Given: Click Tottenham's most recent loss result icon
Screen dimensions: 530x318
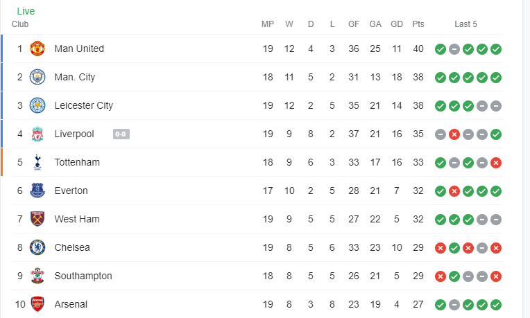Looking at the screenshot, I should coord(496,163).
